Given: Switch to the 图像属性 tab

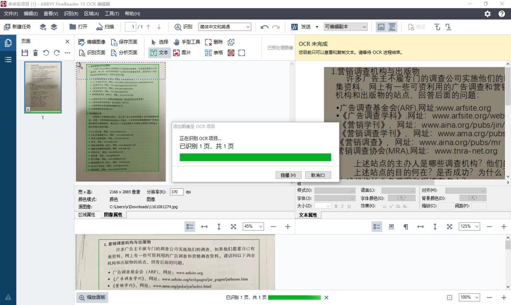Looking at the screenshot, I should pyautogui.click(x=113, y=215).
